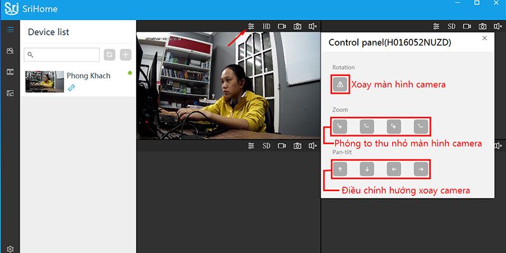Tilt camera down with the down arrow

tap(367, 169)
